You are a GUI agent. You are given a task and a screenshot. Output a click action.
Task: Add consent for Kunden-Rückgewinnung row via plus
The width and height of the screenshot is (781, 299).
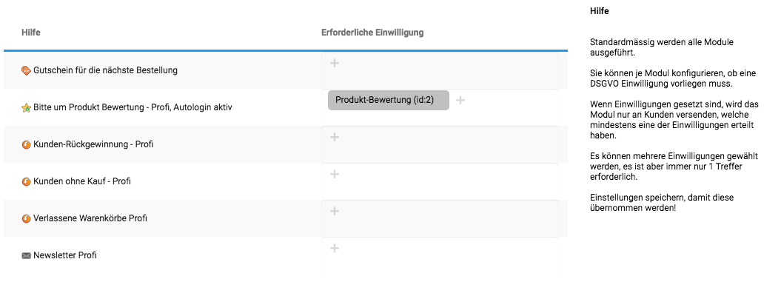[335, 137]
